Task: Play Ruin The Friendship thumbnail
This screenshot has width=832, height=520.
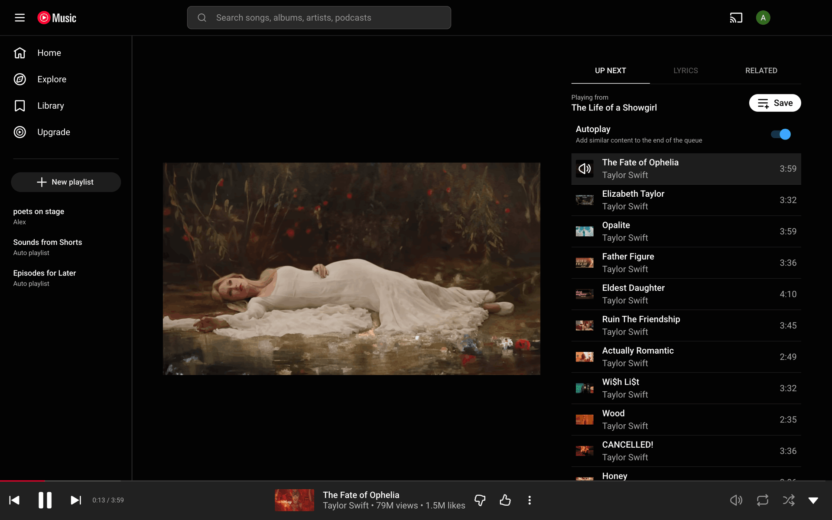Action: [584, 325]
